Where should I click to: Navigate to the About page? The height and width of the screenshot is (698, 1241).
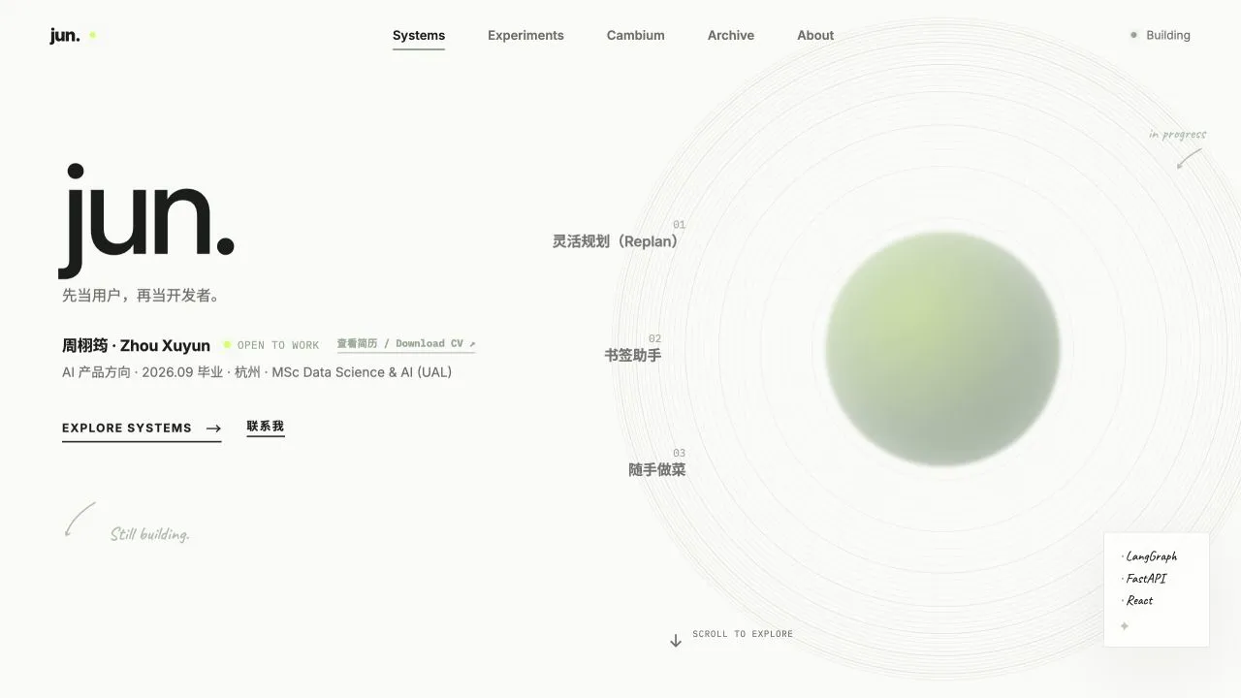(815, 35)
